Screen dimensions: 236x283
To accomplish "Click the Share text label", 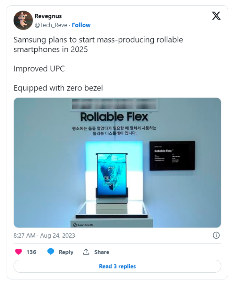I will click(x=102, y=252).
